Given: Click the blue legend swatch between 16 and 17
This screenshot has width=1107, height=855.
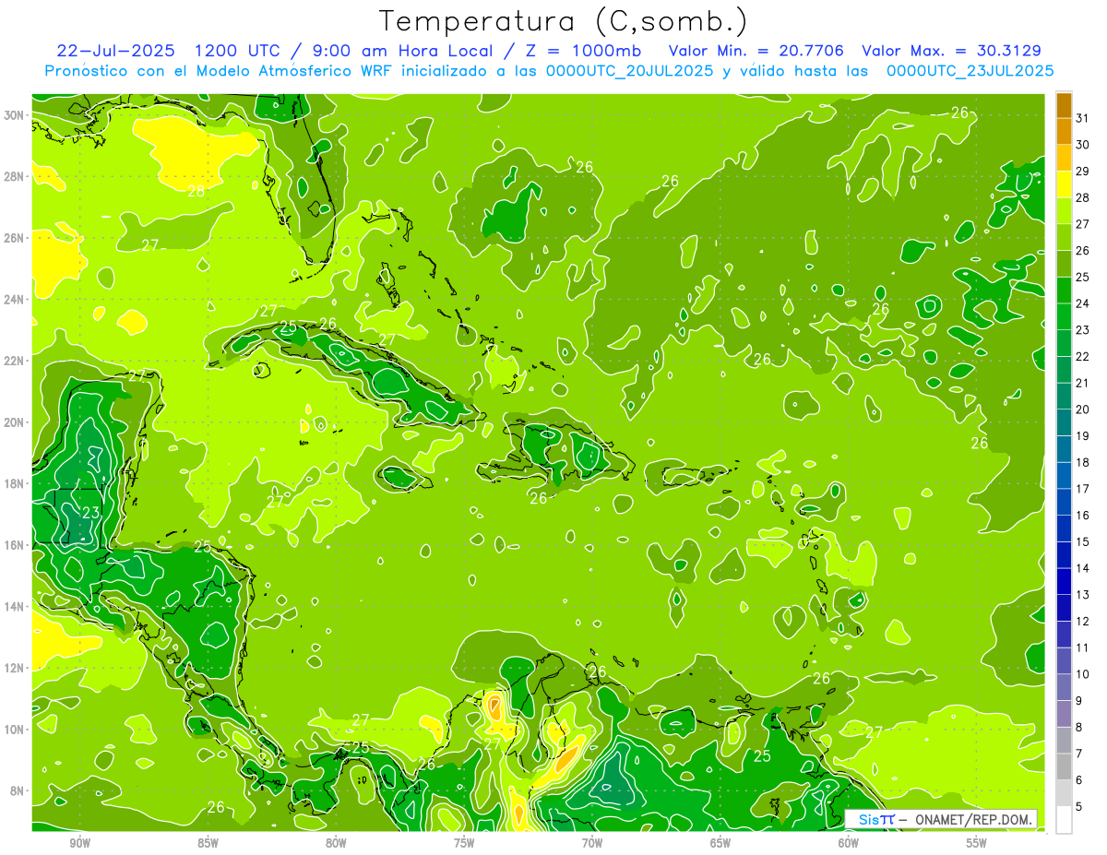Looking at the screenshot, I should click(1064, 503).
